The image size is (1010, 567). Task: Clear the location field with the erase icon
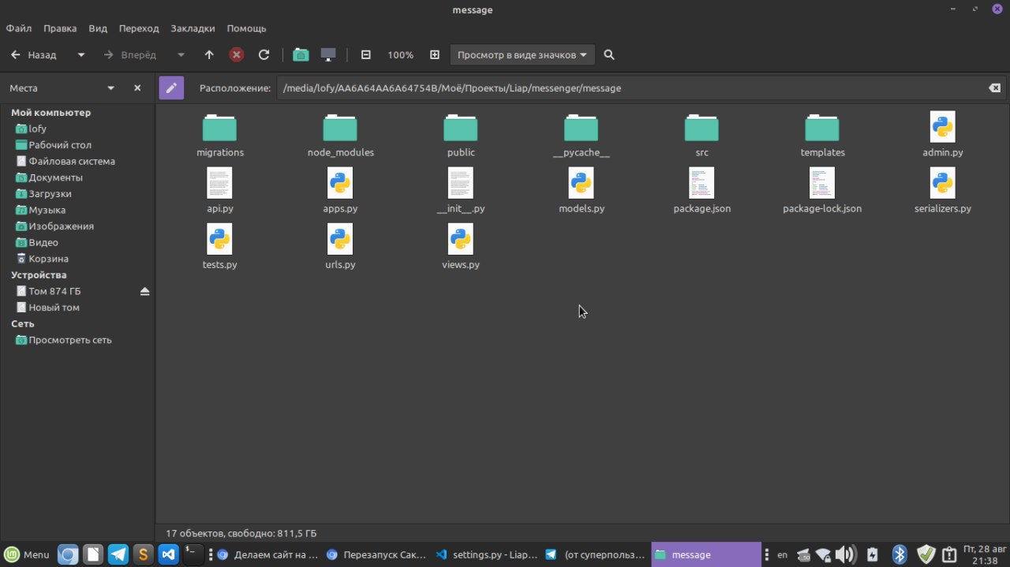(x=995, y=88)
